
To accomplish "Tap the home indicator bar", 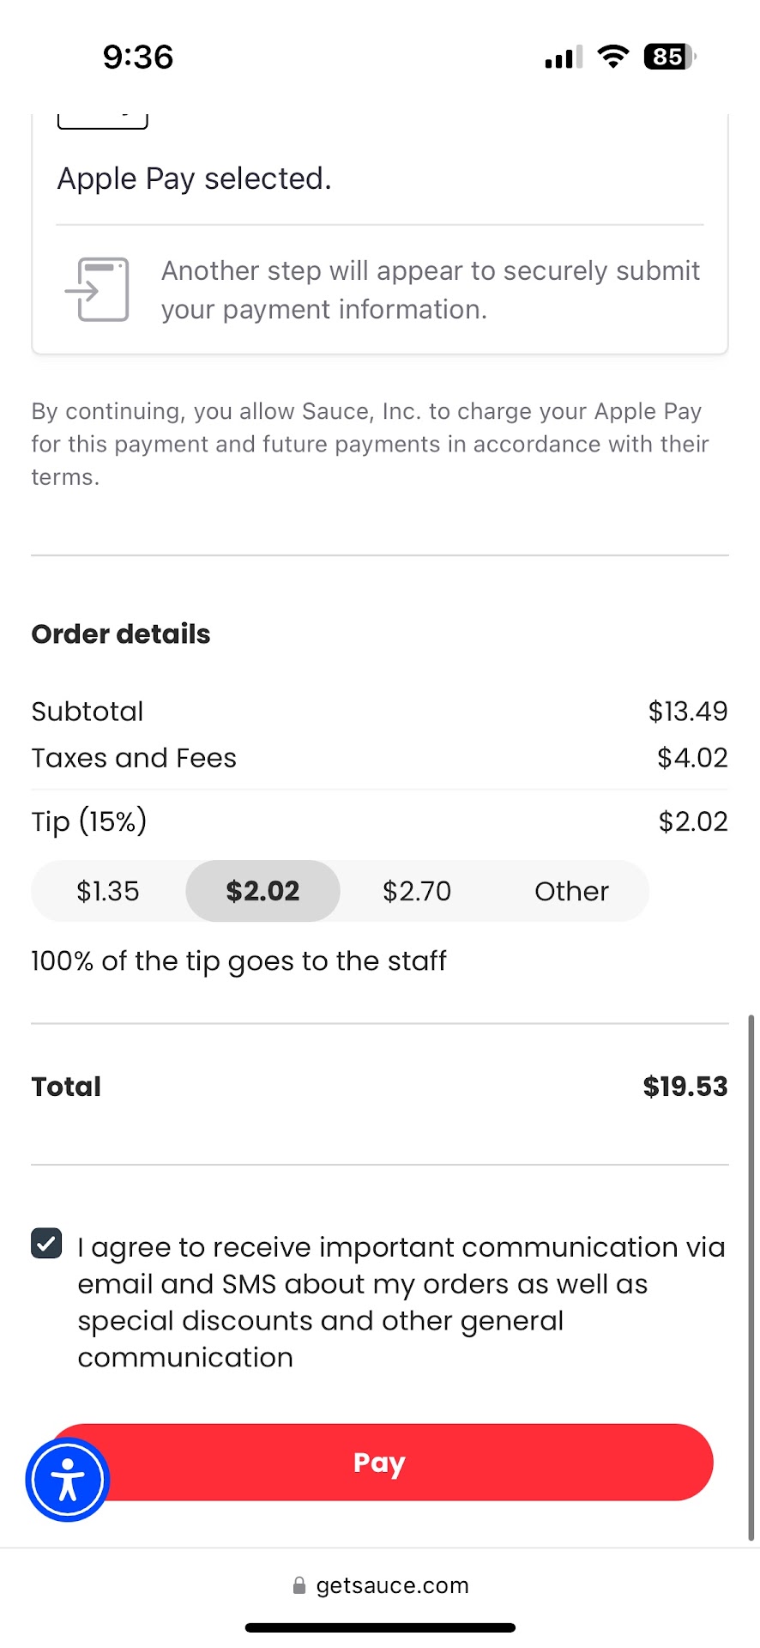I will click(380, 1627).
